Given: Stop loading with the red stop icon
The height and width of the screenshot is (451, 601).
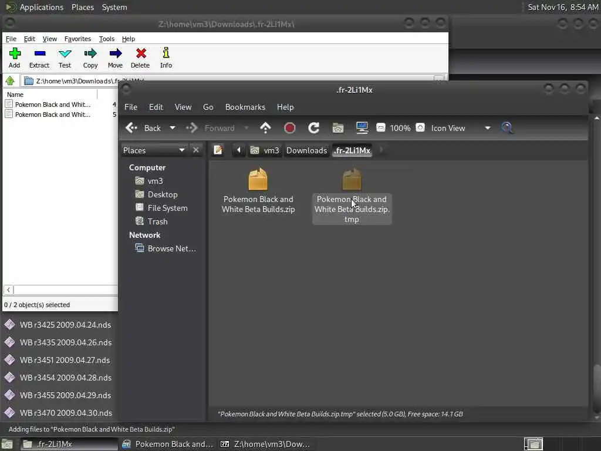Looking at the screenshot, I should point(290,127).
